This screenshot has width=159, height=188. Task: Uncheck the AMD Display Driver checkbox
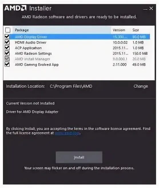pyautogui.click(x=7, y=36)
